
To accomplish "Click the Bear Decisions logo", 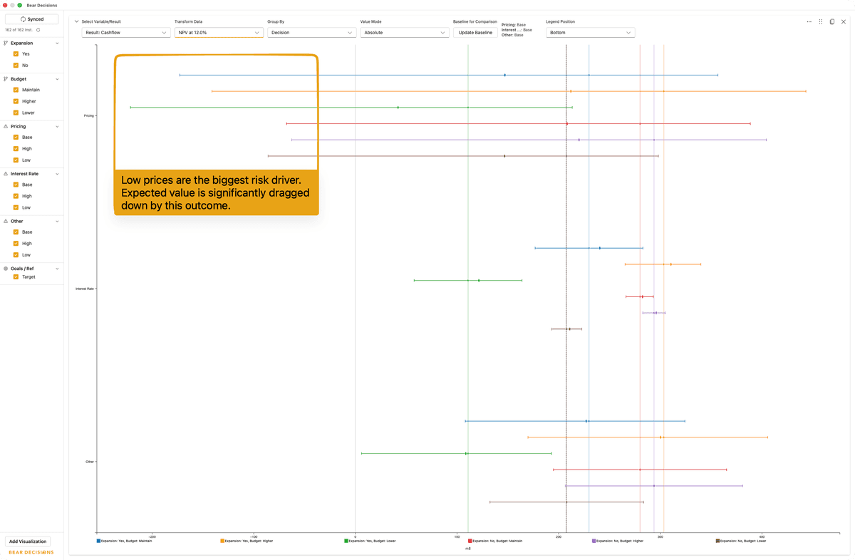I will click(31, 552).
